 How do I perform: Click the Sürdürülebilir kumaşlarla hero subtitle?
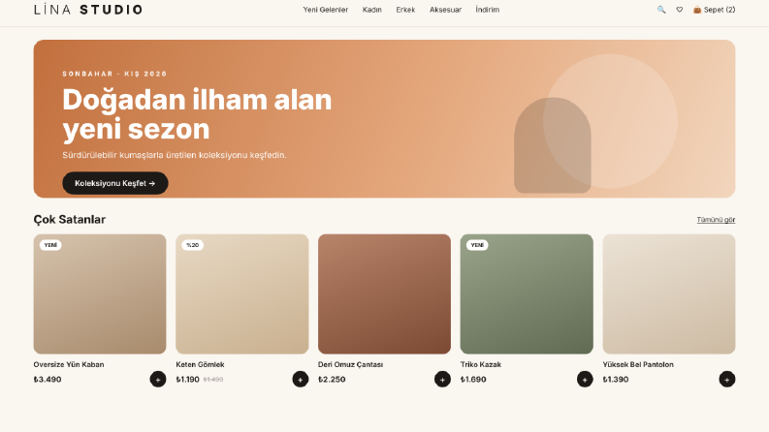click(175, 155)
